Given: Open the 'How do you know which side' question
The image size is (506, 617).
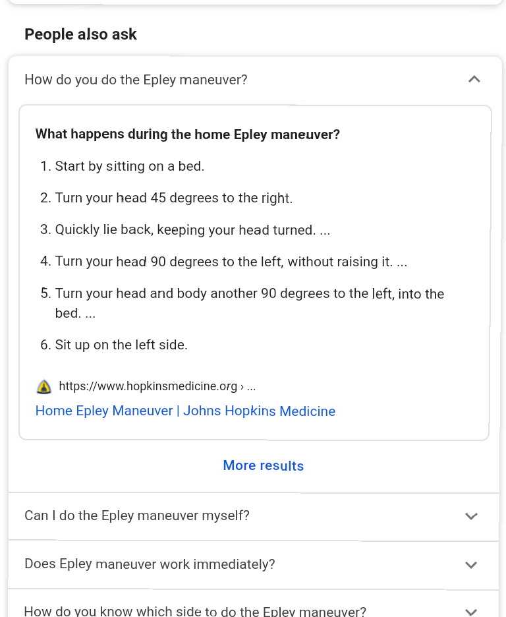Looking at the screenshot, I should coord(195,611).
